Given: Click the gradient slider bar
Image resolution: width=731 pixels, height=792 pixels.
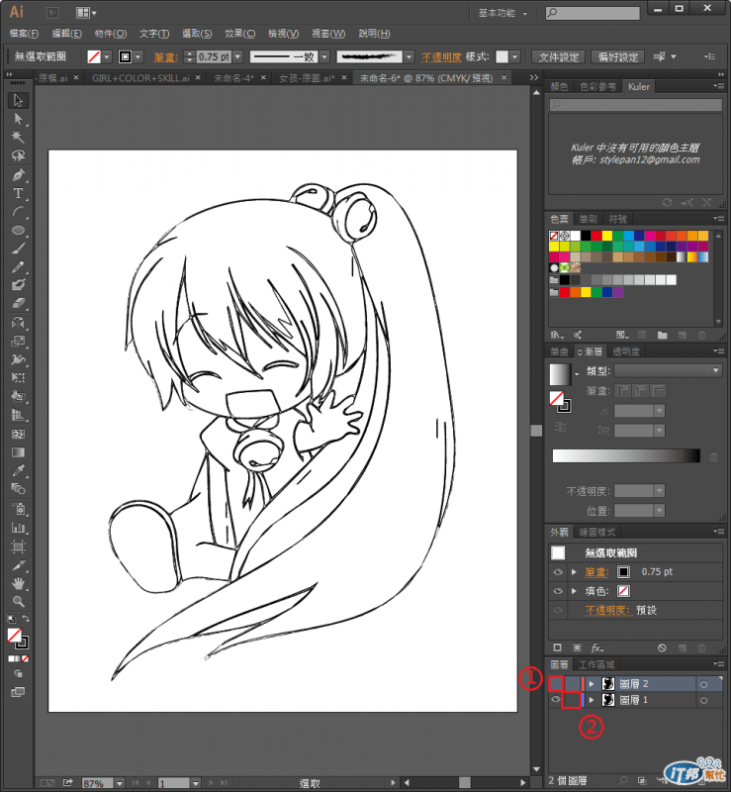Looking at the screenshot, I should [x=626, y=455].
